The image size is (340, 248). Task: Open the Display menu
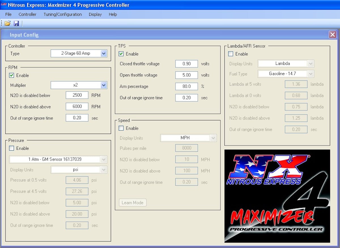(95, 14)
